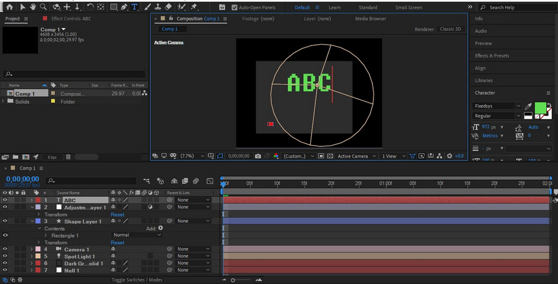Image resolution: width=558 pixels, height=284 pixels.
Task: Open the magnification 7.7% dropdown
Action: (x=192, y=156)
